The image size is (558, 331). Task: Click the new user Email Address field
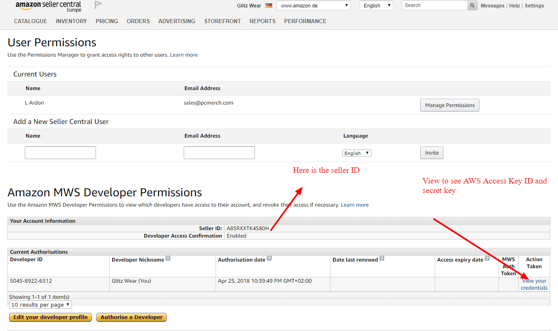[x=219, y=152]
